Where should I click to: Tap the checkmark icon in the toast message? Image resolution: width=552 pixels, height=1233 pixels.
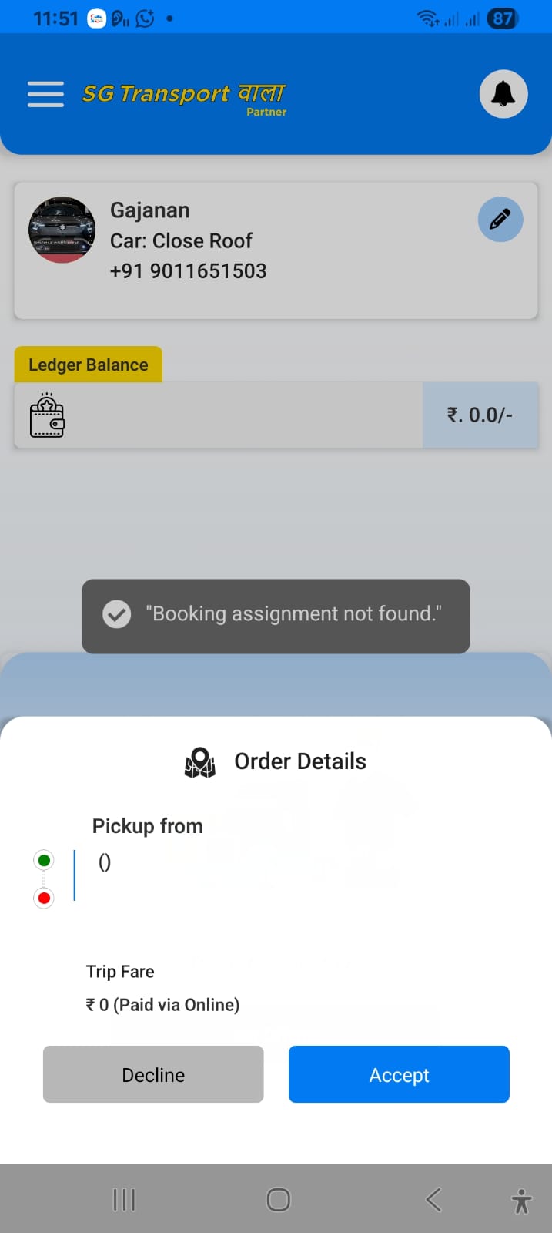117,614
